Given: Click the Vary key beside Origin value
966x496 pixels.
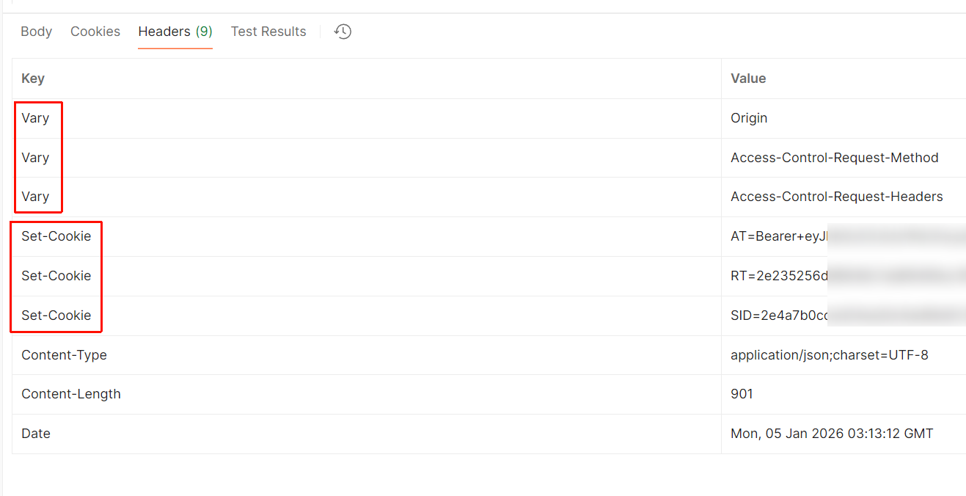Looking at the screenshot, I should coord(35,118).
